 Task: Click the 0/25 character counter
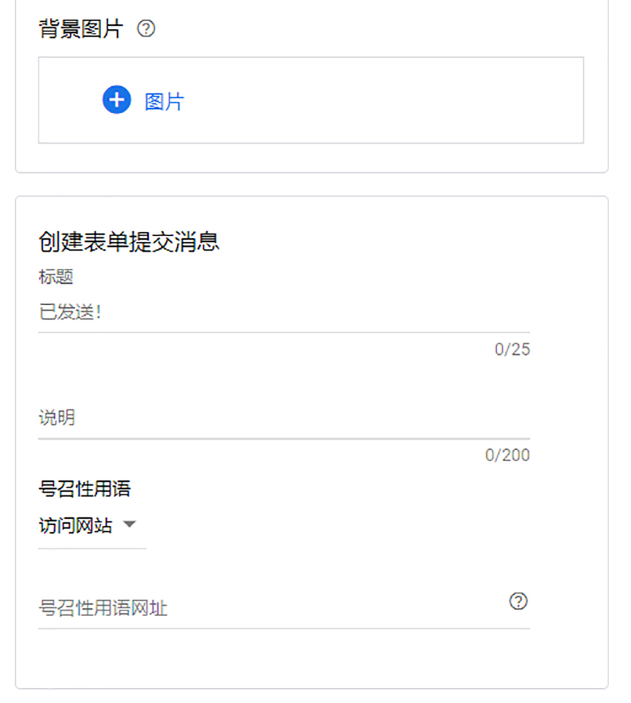click(512, 349)
